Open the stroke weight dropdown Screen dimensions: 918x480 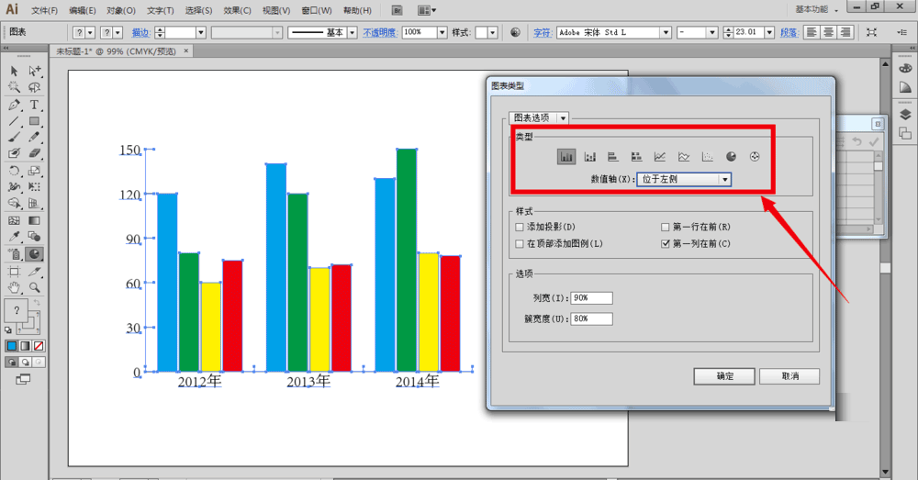coord(201,32)
